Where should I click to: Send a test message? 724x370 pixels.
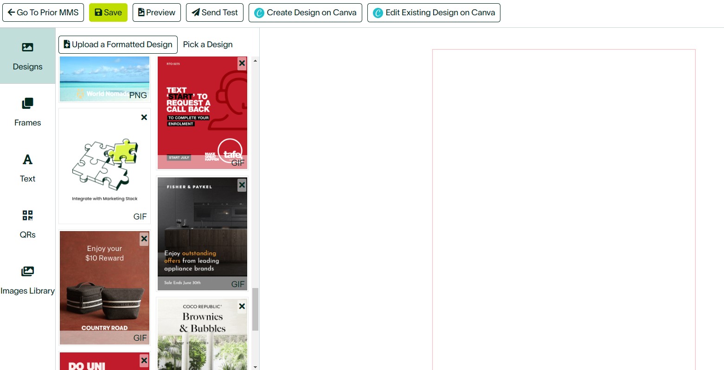pos(215,13)
